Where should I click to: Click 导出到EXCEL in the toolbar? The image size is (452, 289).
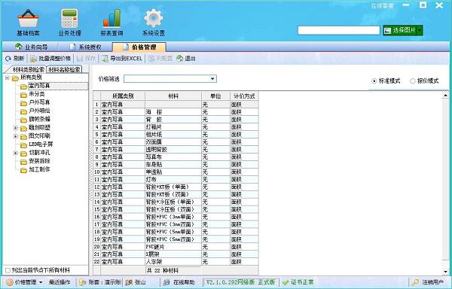point(122,59)
